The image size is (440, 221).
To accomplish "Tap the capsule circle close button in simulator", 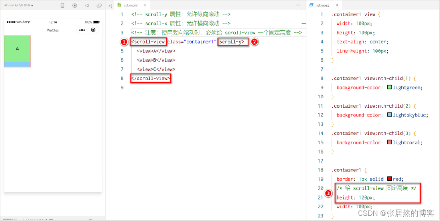I will (93, 30).
